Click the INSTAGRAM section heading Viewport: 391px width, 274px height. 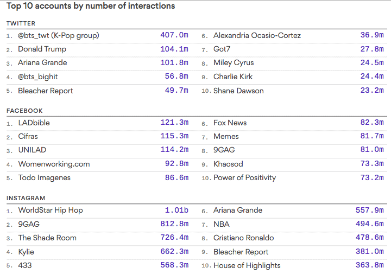point(26,198)
